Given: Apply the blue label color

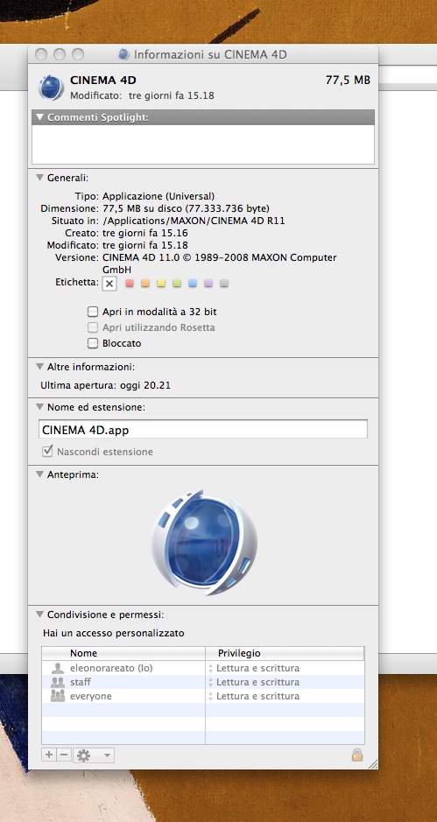Looking at the screenshot, I should [x=193, y=284].
